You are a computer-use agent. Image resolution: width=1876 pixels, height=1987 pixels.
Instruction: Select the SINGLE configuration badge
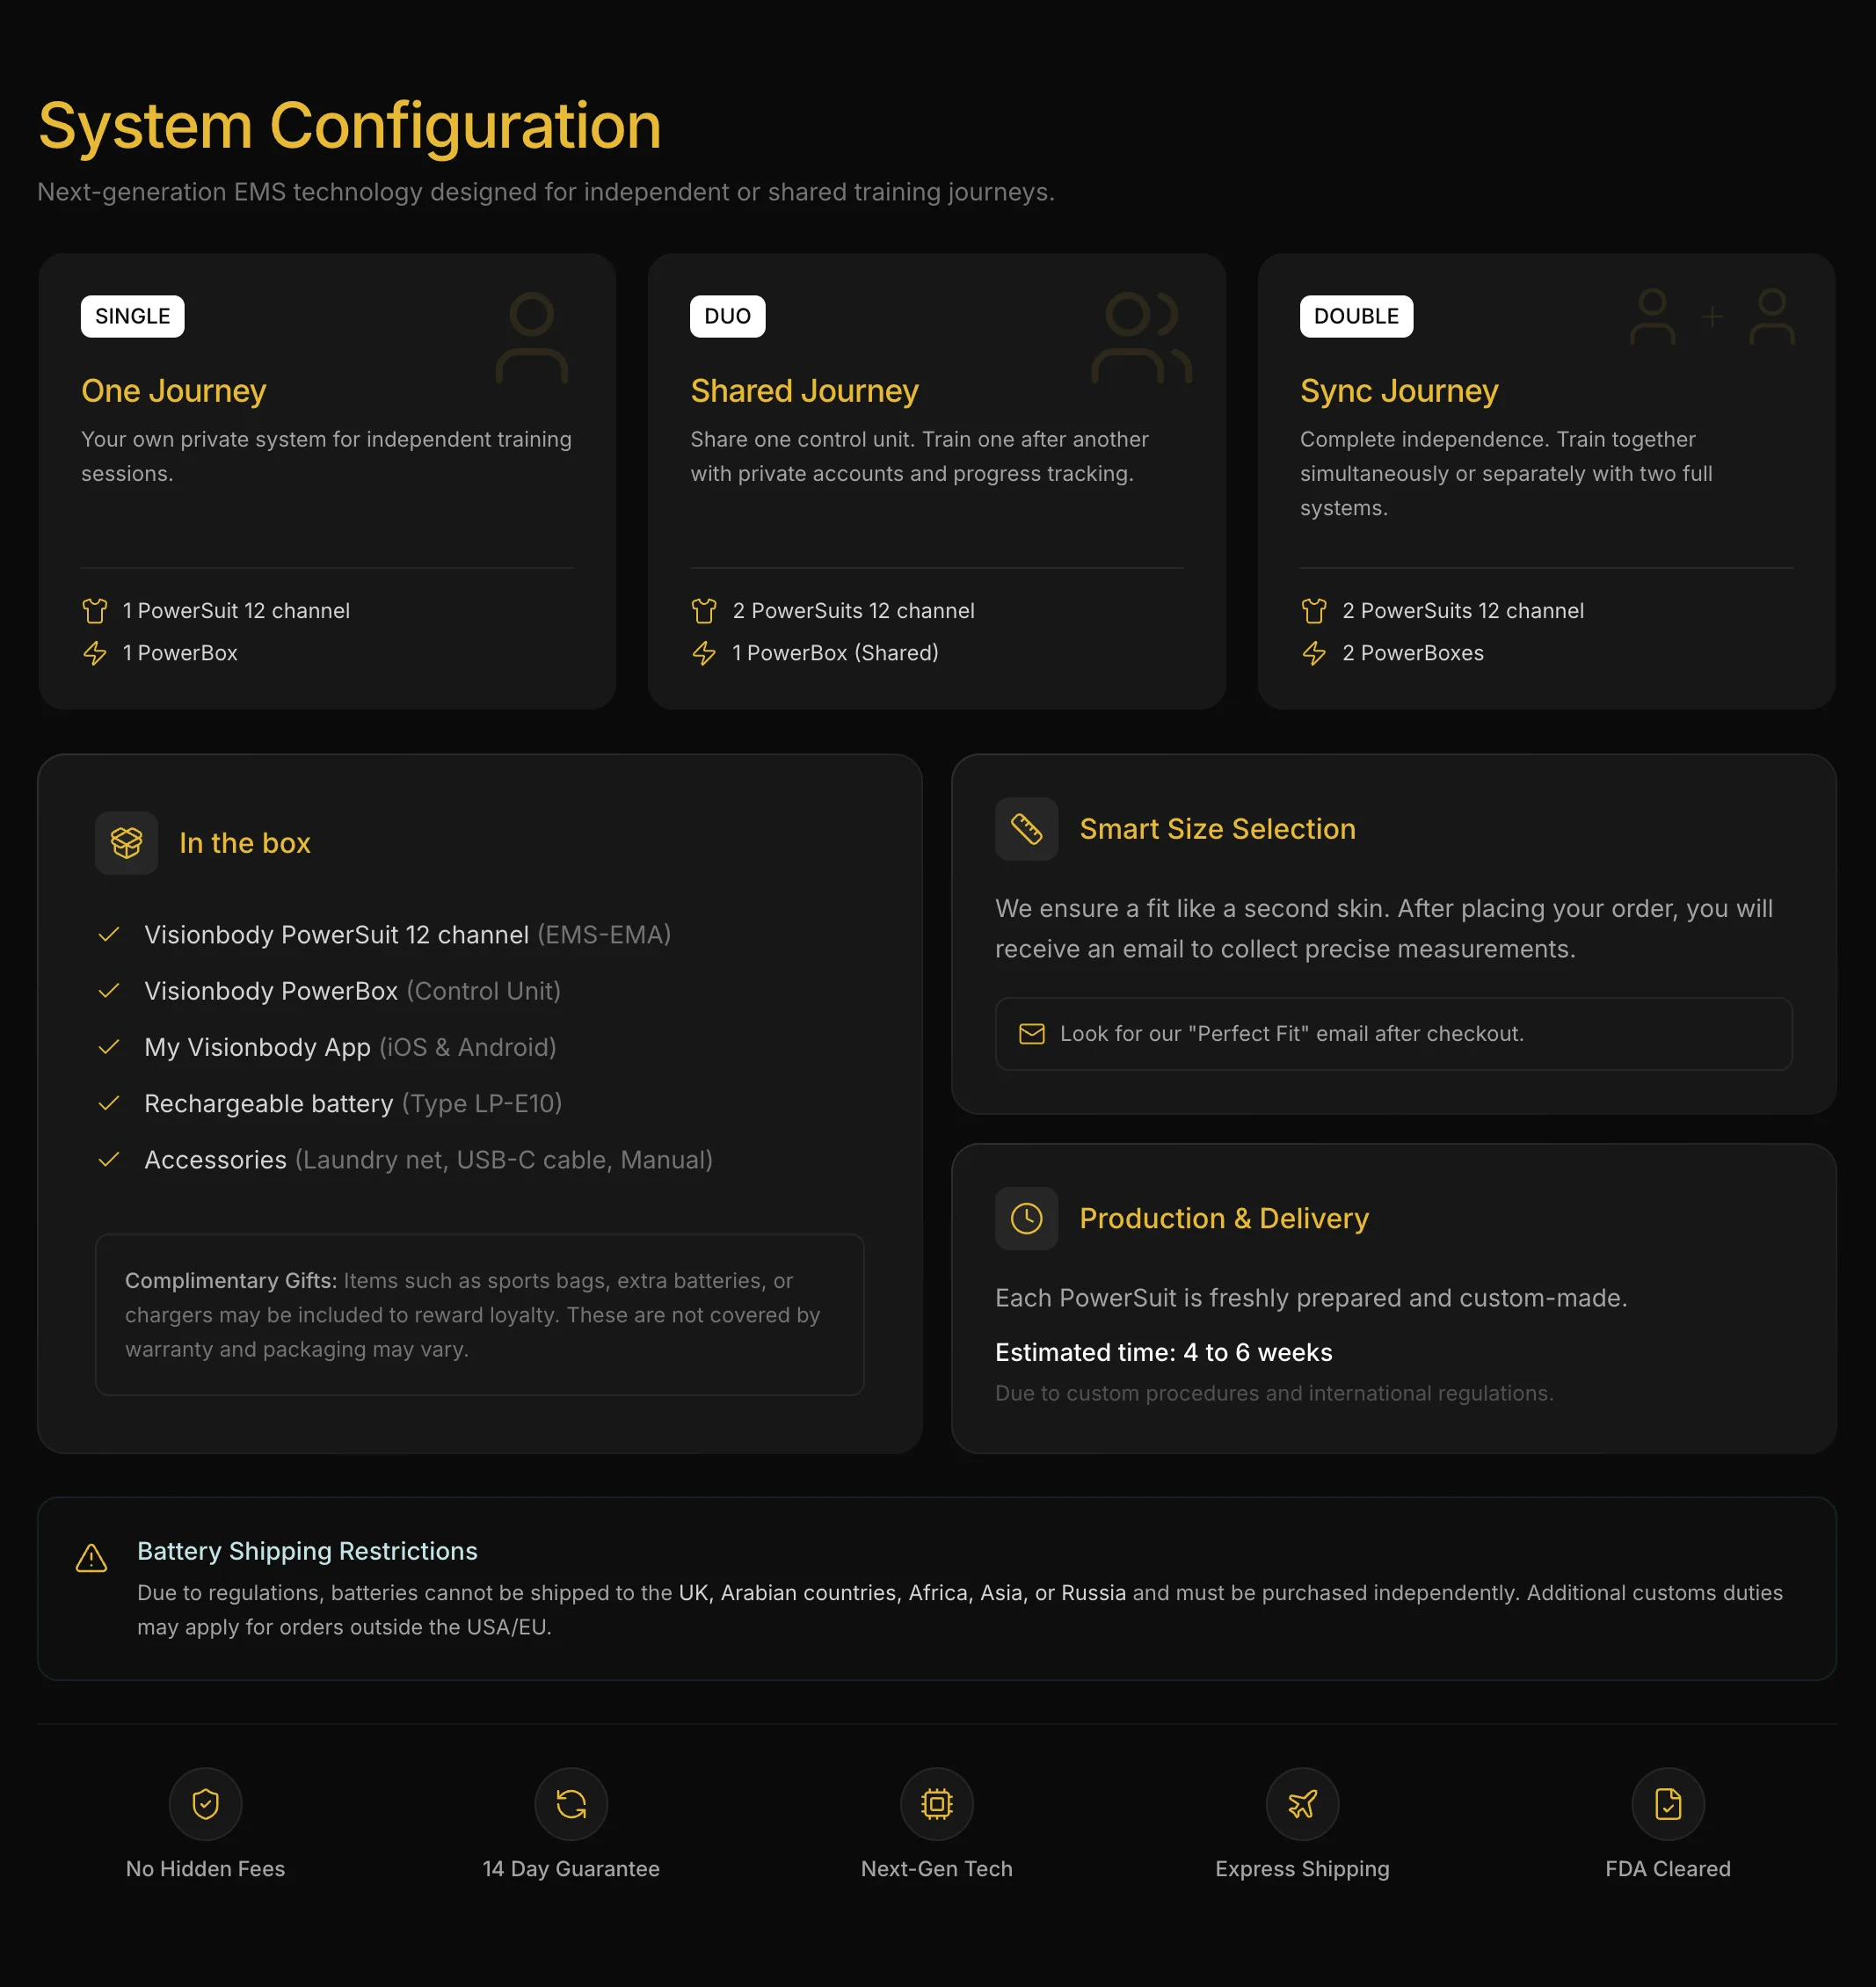coord(132,316)
